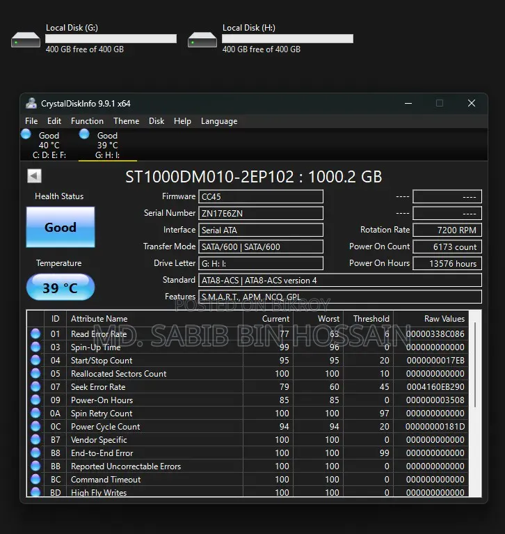Close the CrystalDiskInfo window

(x=472, y=103)
